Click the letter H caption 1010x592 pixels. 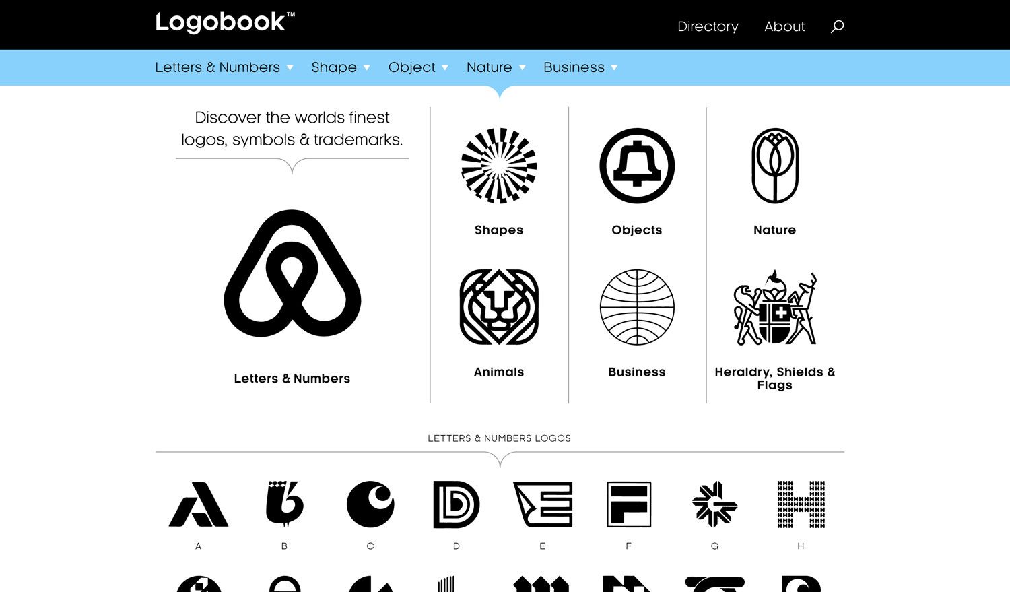coord(801,546)
